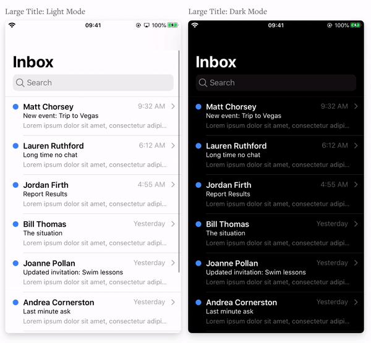Open Joanne Pollan chevron in light mode
The width and height of the screenshot is (371, 343).
173,263
